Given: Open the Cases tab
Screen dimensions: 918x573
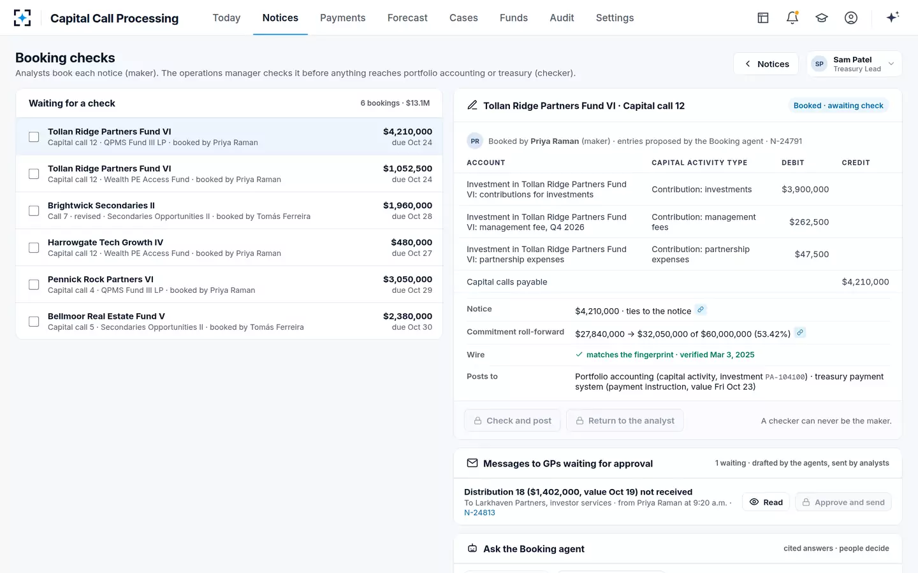Looking at the screenshot, I should pos(463,18).
